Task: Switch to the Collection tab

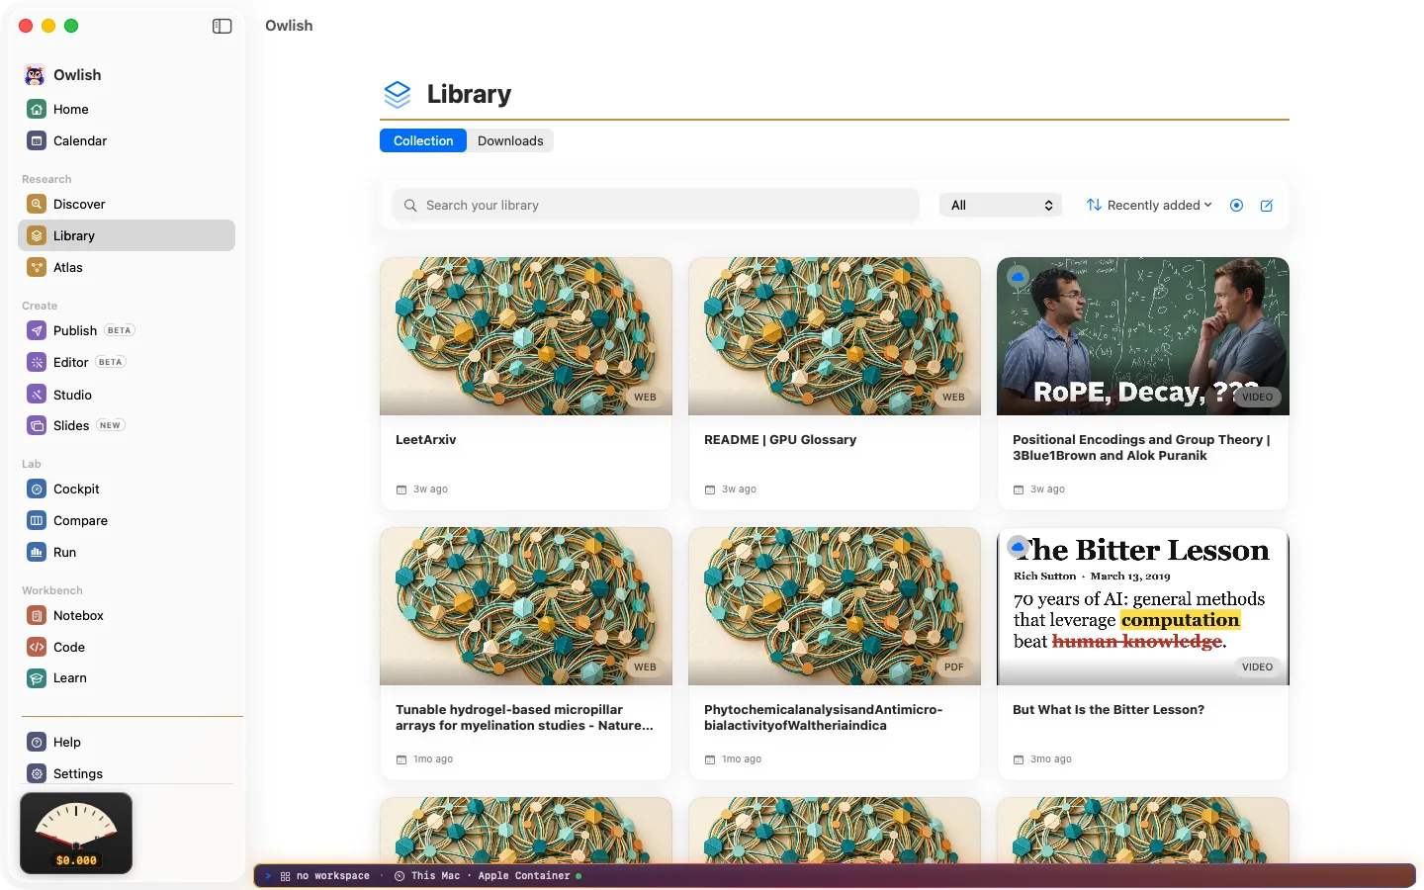Action: pos(423,140)
